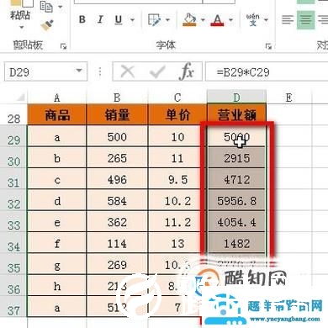The width and height of the screenshot is (328, 328).
Task: Open phonetic guide dropdown arrow
Action: coord(266,20)
